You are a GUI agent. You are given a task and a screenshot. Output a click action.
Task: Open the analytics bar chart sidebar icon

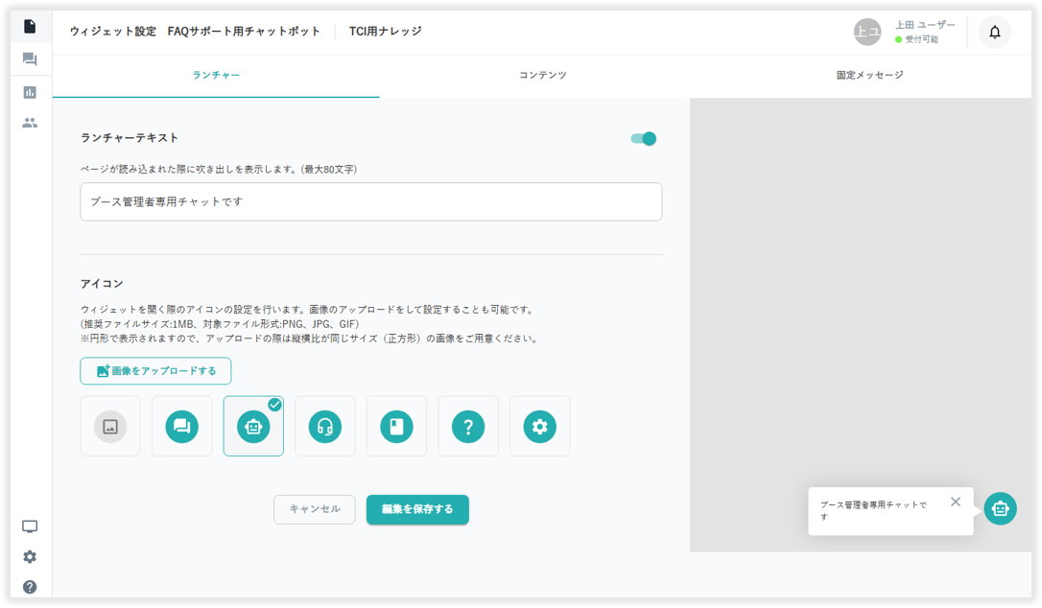click(x=30, y=92)
